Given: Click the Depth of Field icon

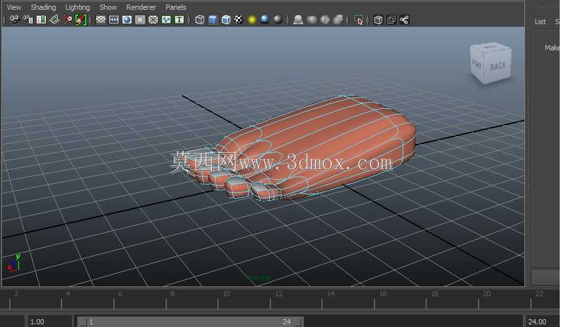Looking at the screenshot, I should tap(338, 20).
